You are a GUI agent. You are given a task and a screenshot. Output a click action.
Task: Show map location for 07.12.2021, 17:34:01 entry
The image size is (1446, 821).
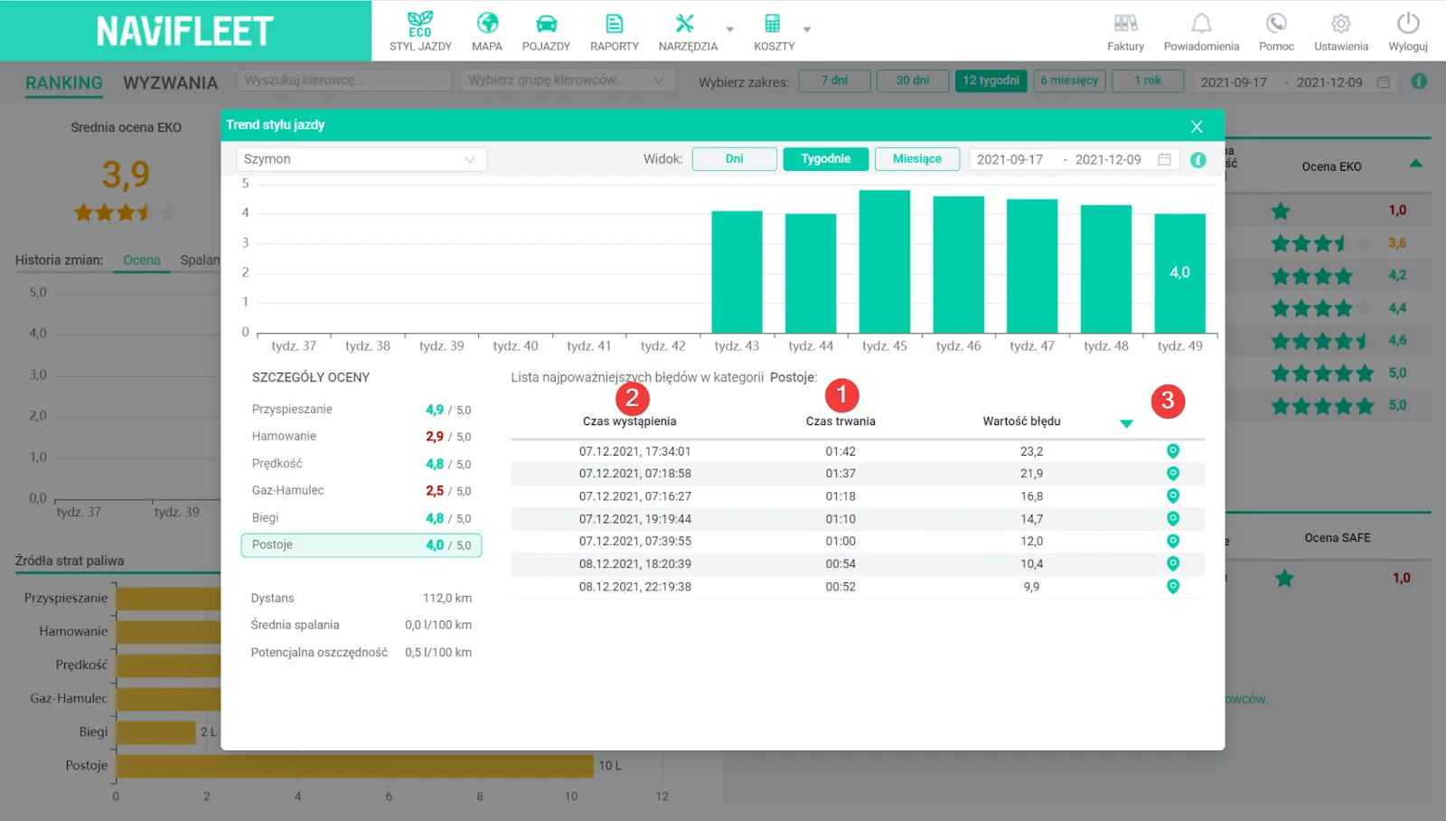coord(1173,451)
